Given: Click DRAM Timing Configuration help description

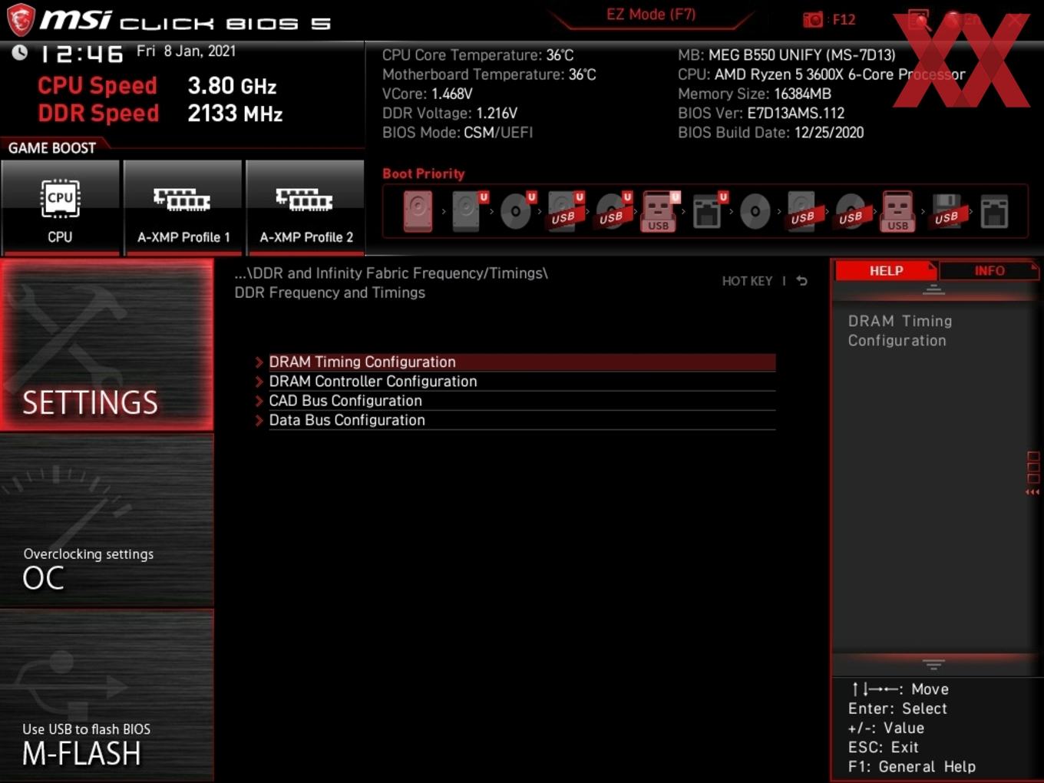Looking at the screenshot, I should [x=900, y=331].
